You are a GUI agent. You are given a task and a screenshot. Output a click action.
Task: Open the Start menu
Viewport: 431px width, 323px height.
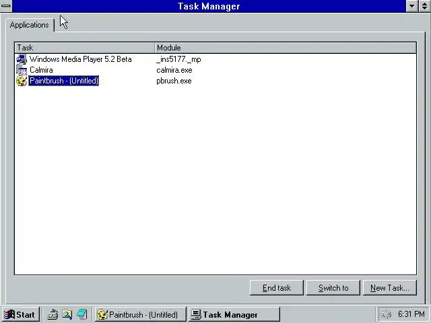coord(21,314)
